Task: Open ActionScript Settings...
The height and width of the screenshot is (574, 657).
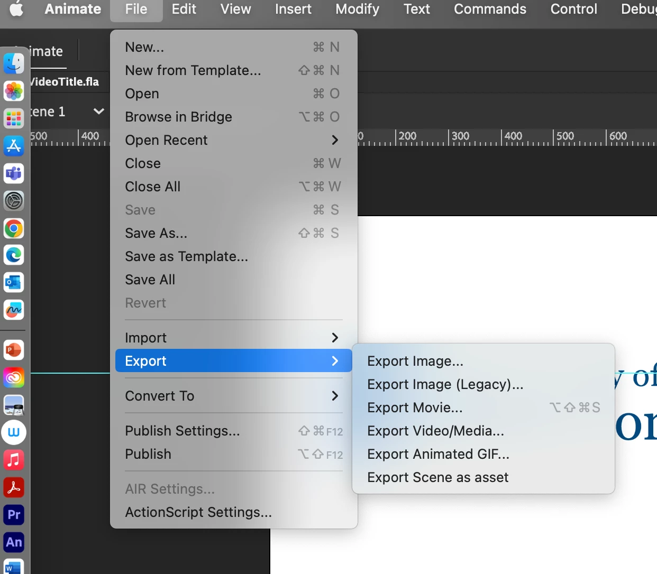Action: (233, 512)
